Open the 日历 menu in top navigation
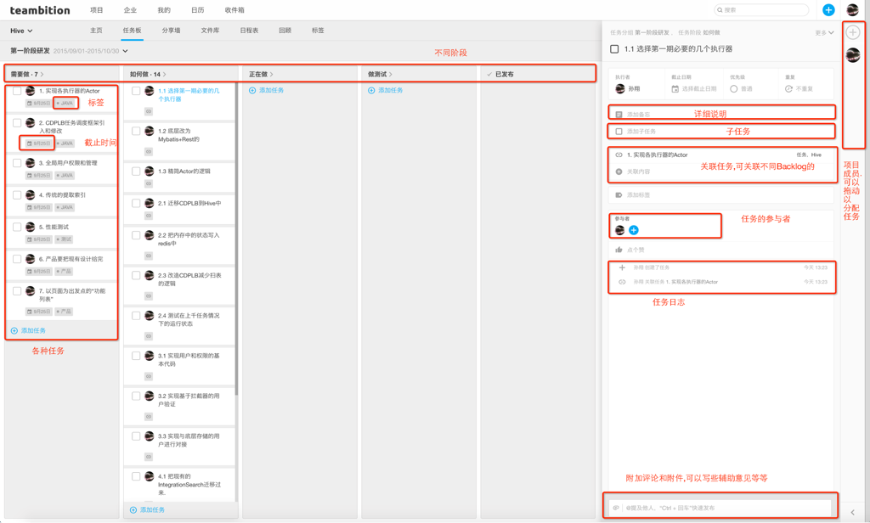 click(x=197, y=10)
